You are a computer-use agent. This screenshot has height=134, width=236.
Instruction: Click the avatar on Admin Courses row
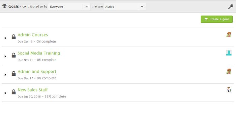coord(229,34)
